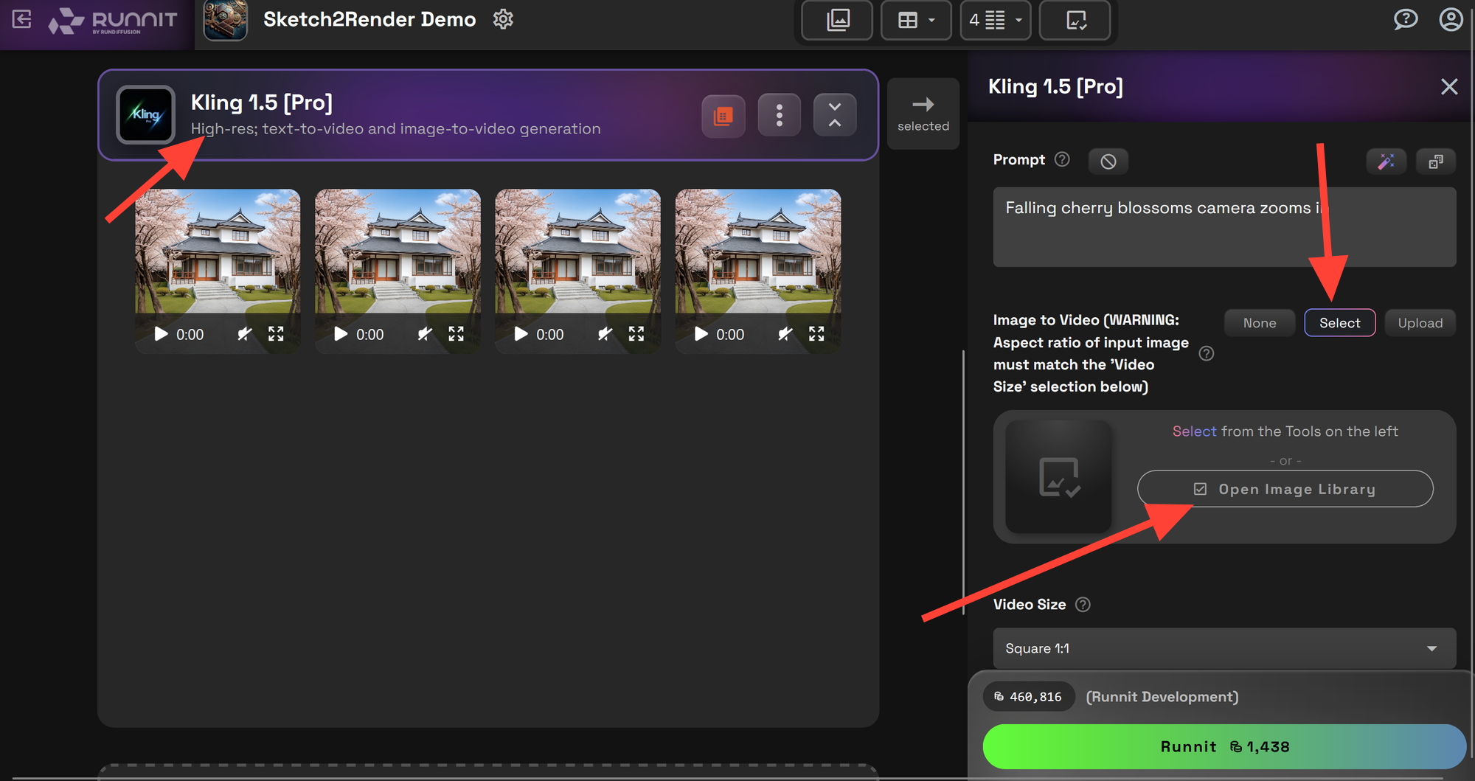Play the second video thumbnail
This screenshot has width=1475, height=781.
(x=341, y=334)
